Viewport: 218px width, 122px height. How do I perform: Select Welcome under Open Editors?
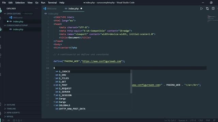18,18
